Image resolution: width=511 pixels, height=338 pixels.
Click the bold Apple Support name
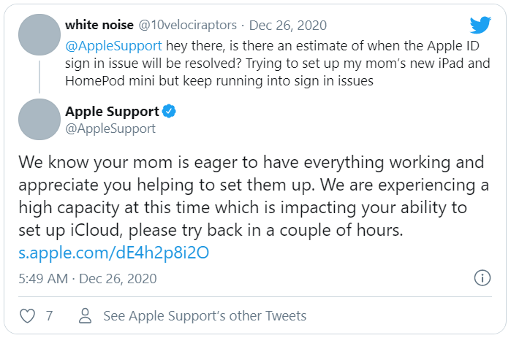coord(111,112)
